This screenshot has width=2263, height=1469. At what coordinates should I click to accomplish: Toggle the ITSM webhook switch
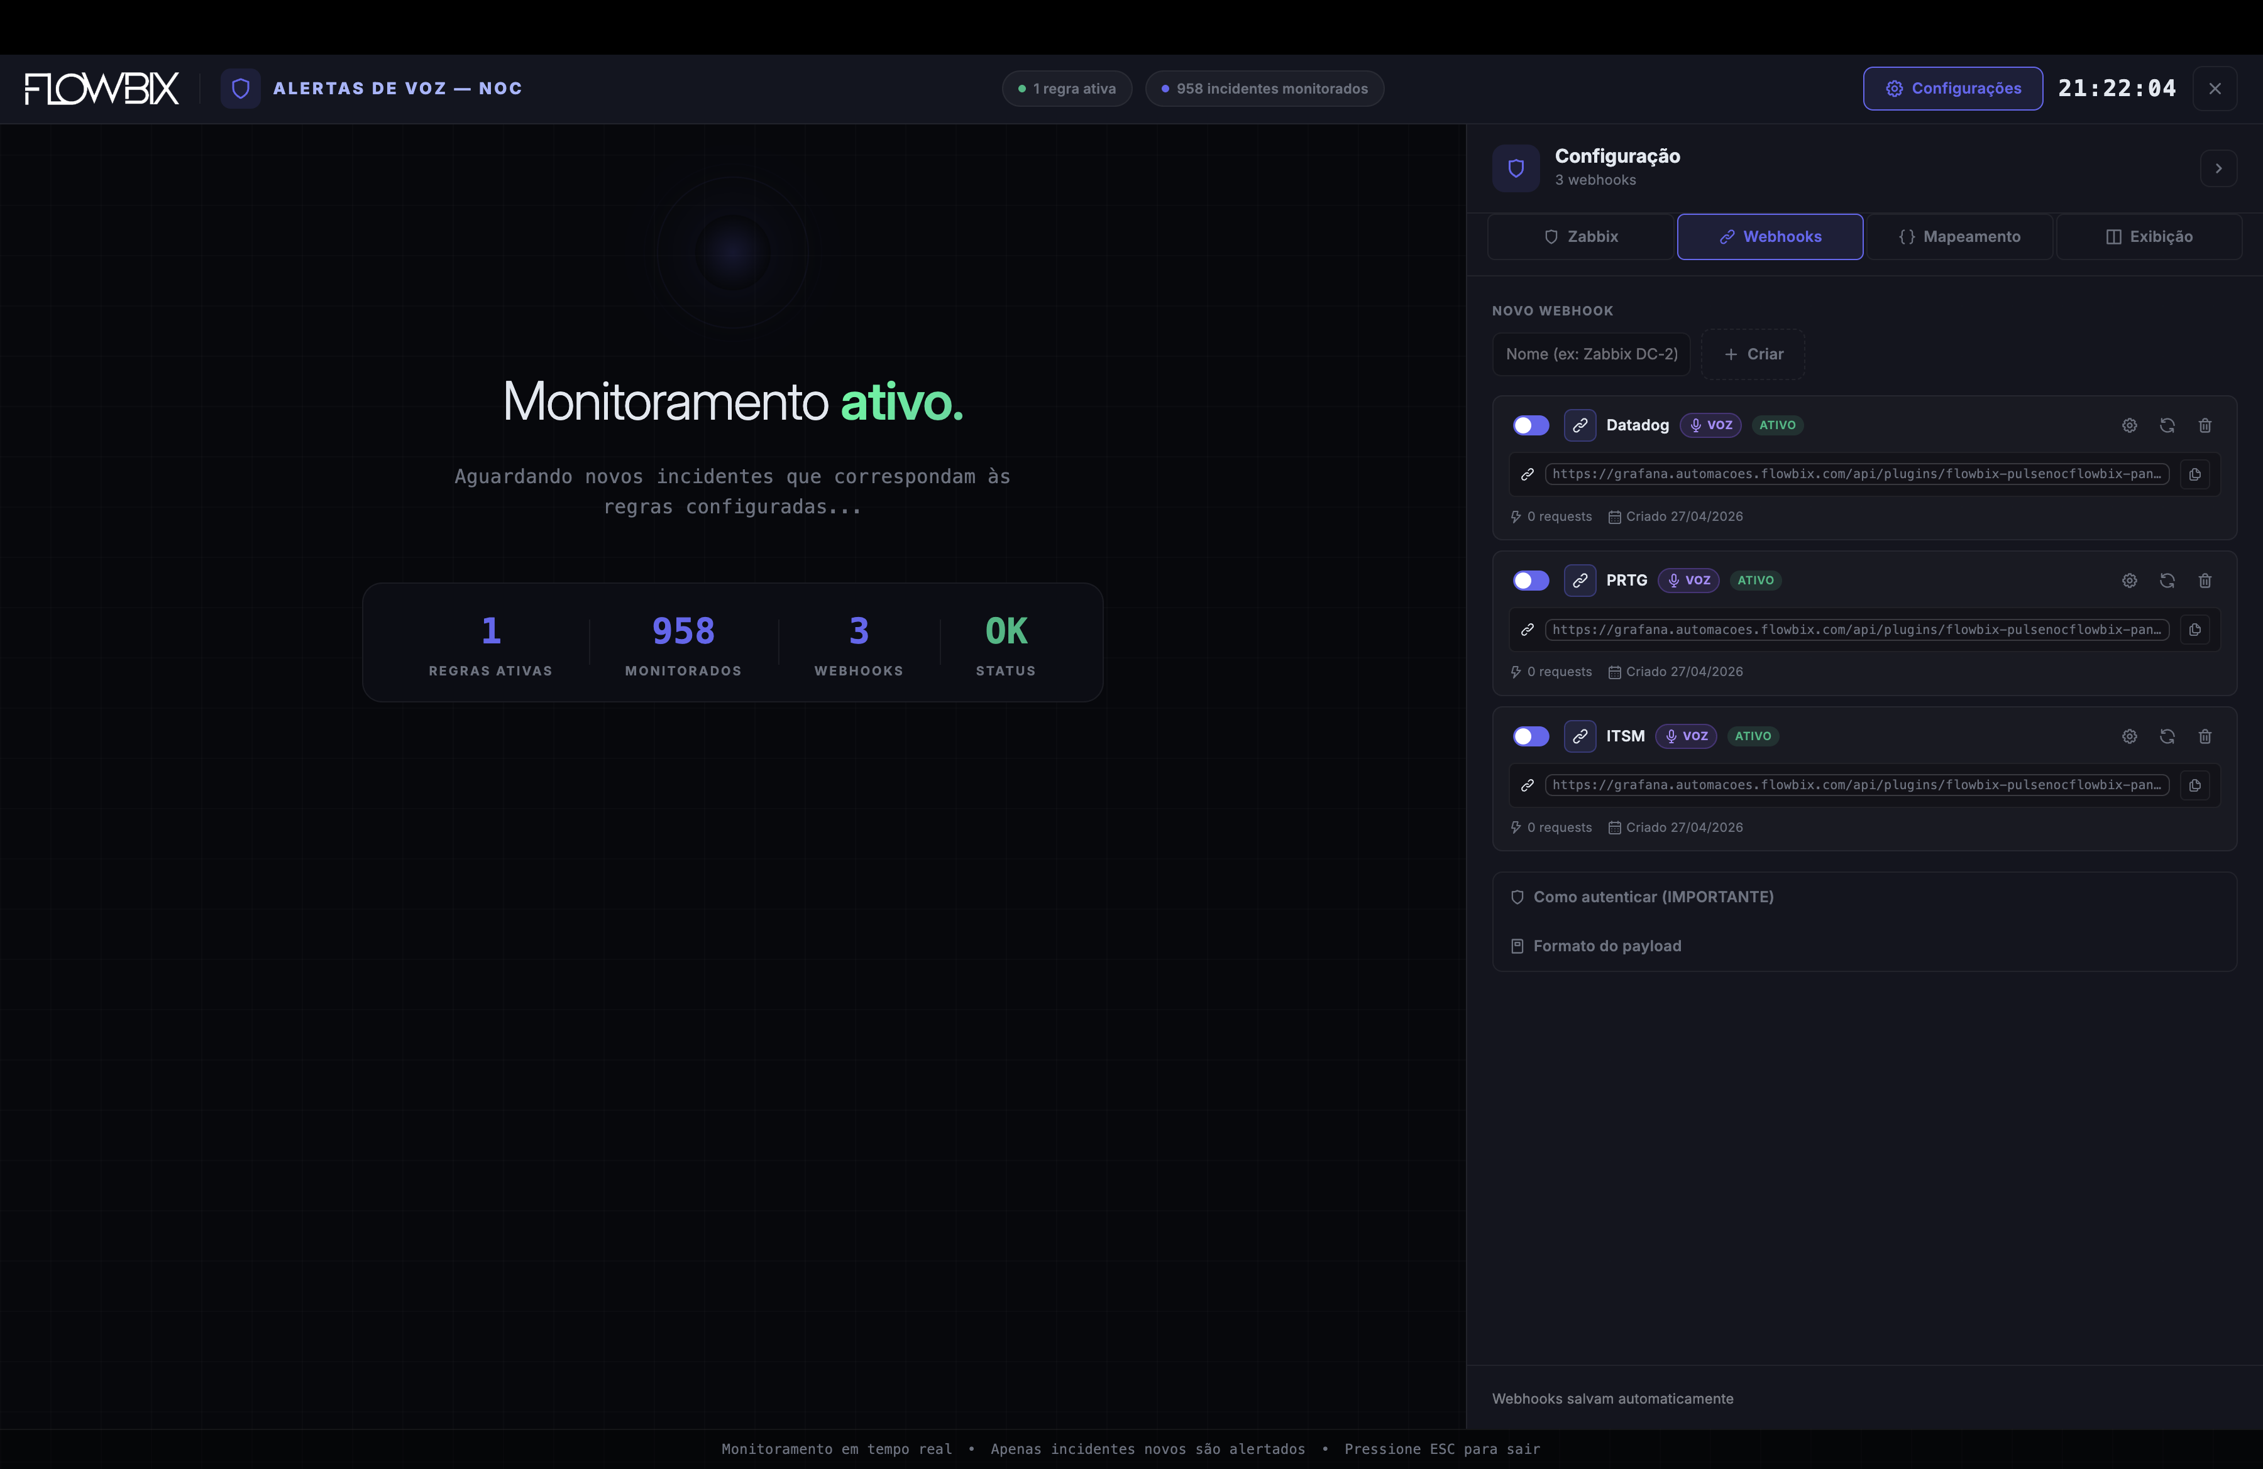pyautogui.click(x=1531, y=736)
